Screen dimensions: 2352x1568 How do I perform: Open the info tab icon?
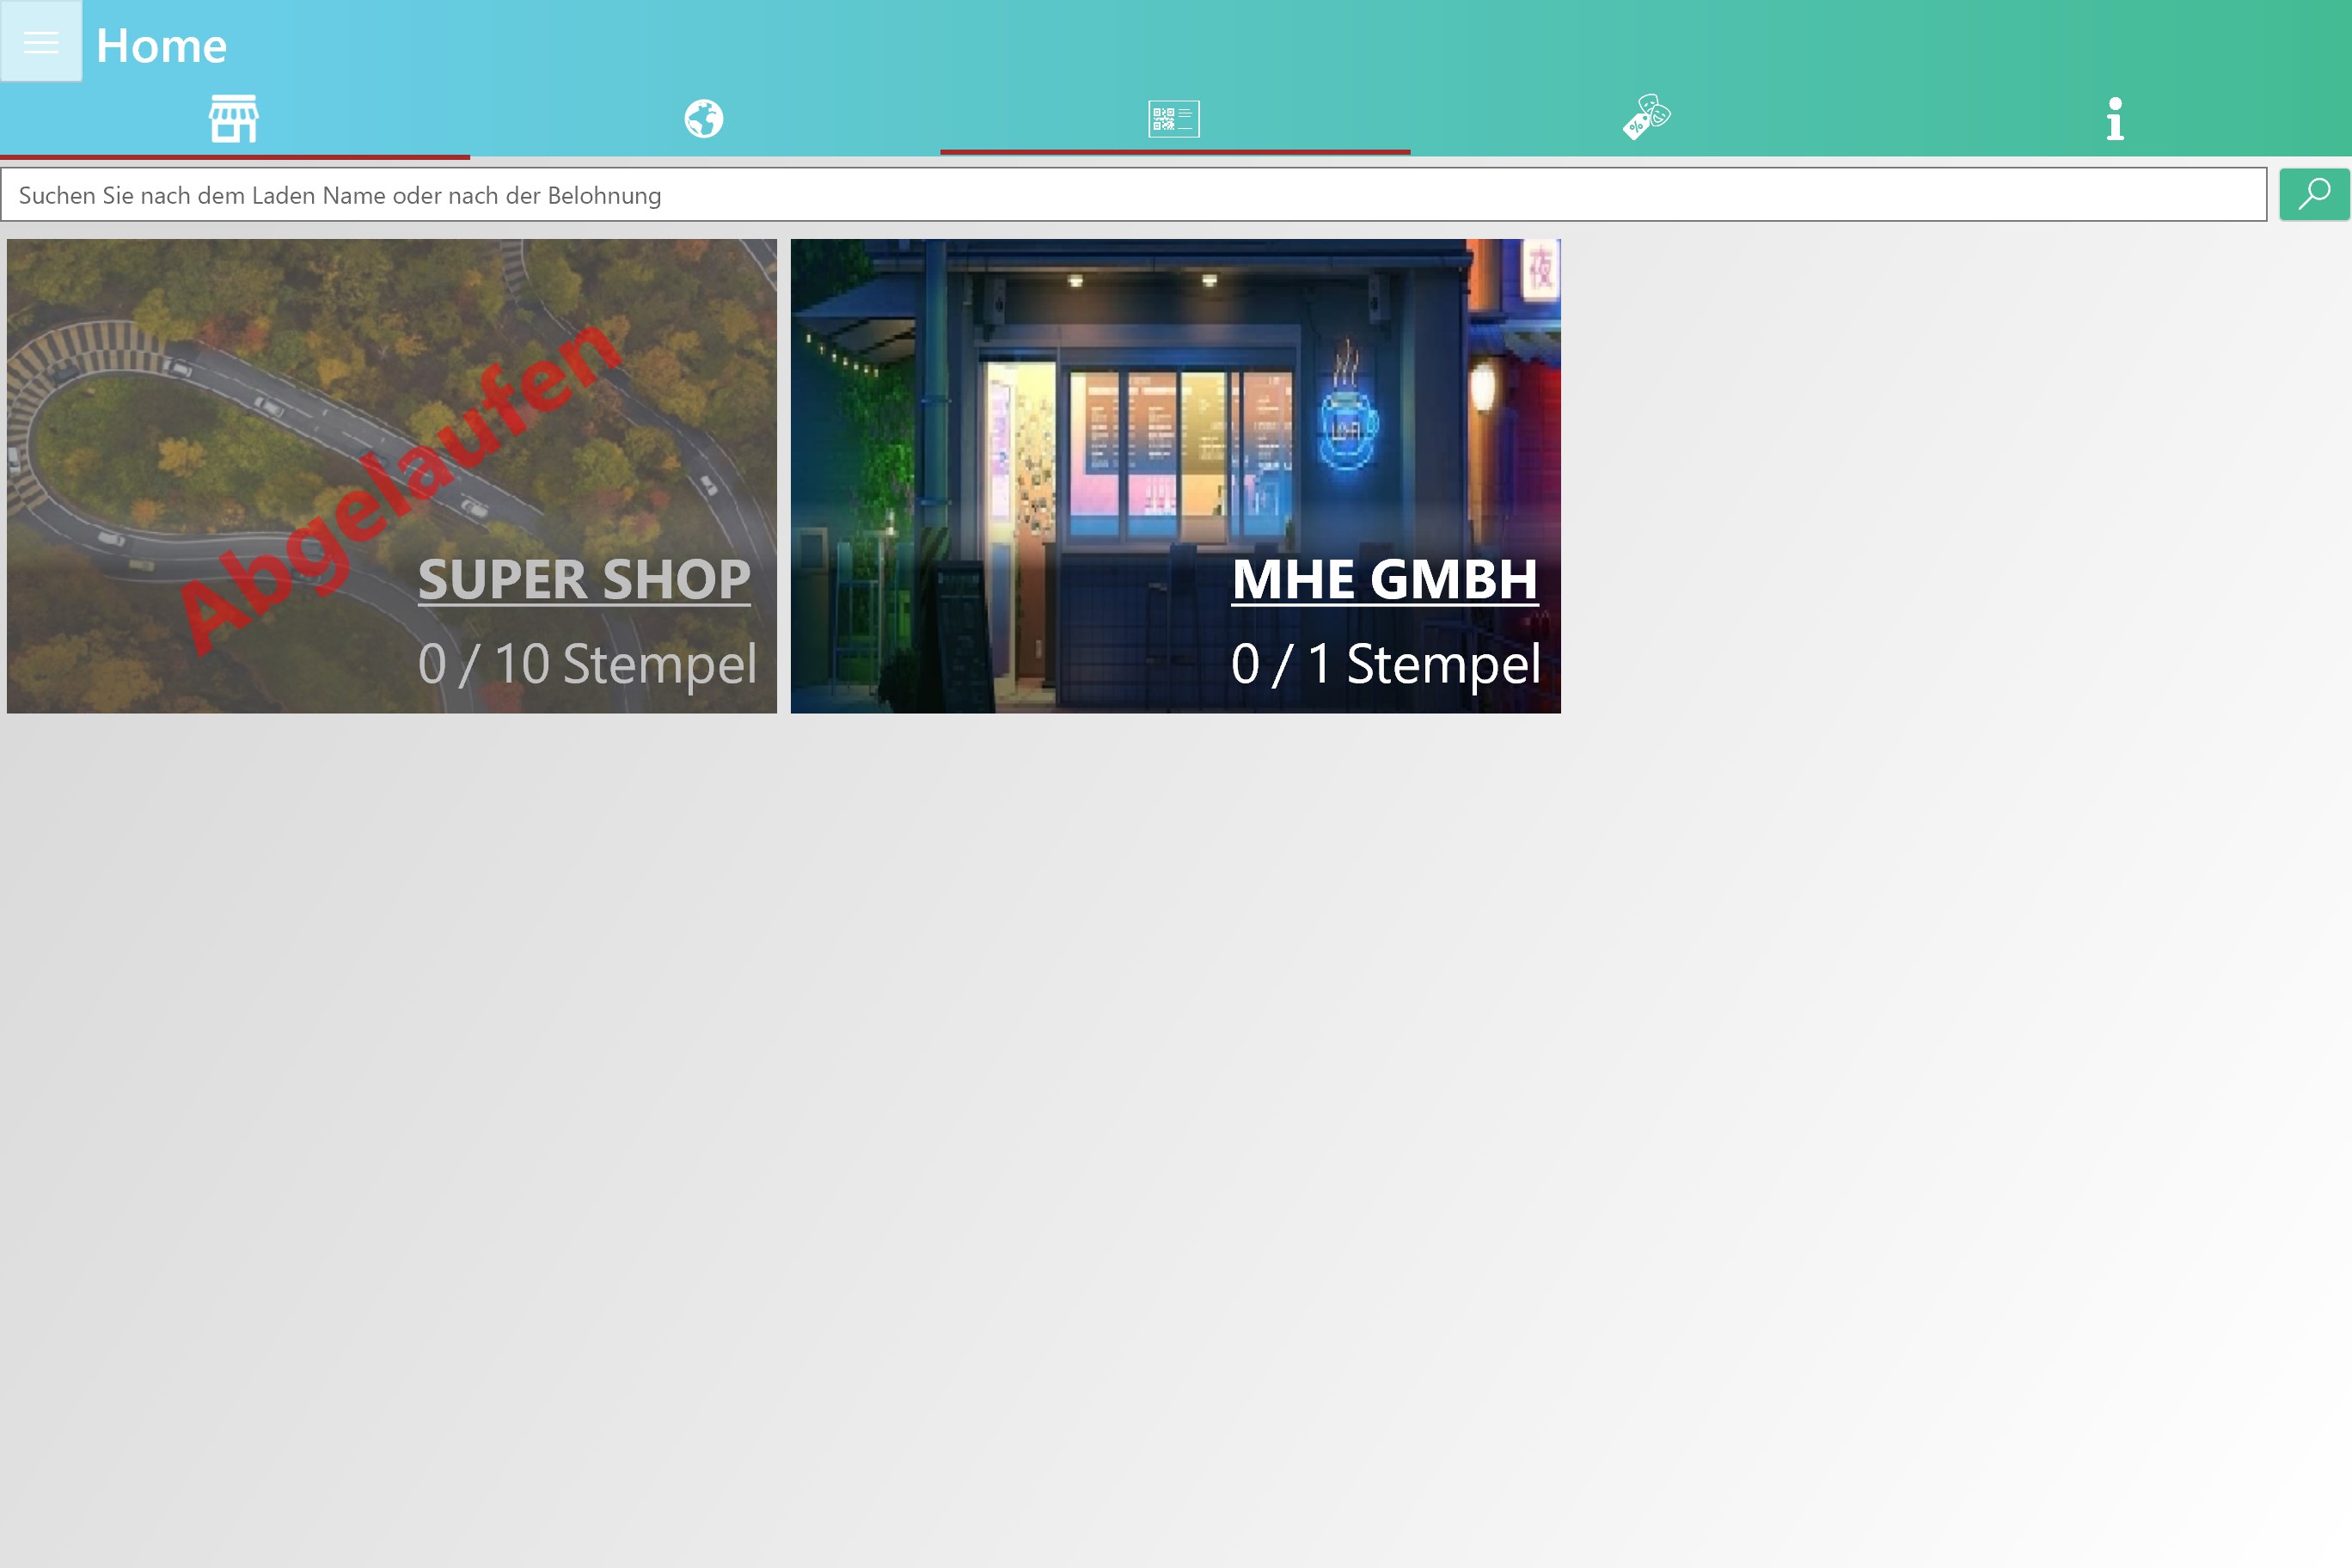coord(2114,119)
